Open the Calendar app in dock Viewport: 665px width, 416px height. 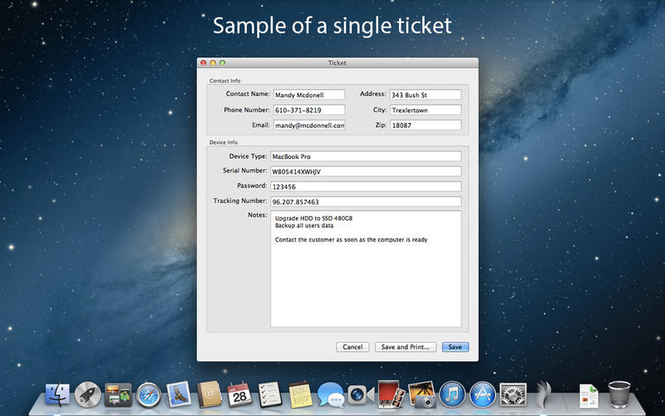point(239,394)
